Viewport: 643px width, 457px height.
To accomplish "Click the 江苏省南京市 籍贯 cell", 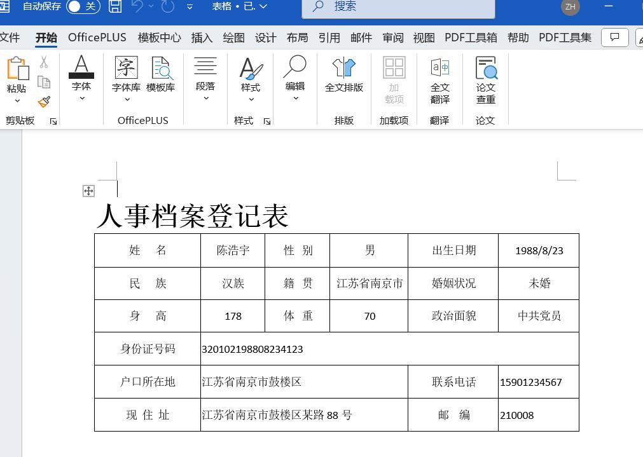I will click(369, 283).
